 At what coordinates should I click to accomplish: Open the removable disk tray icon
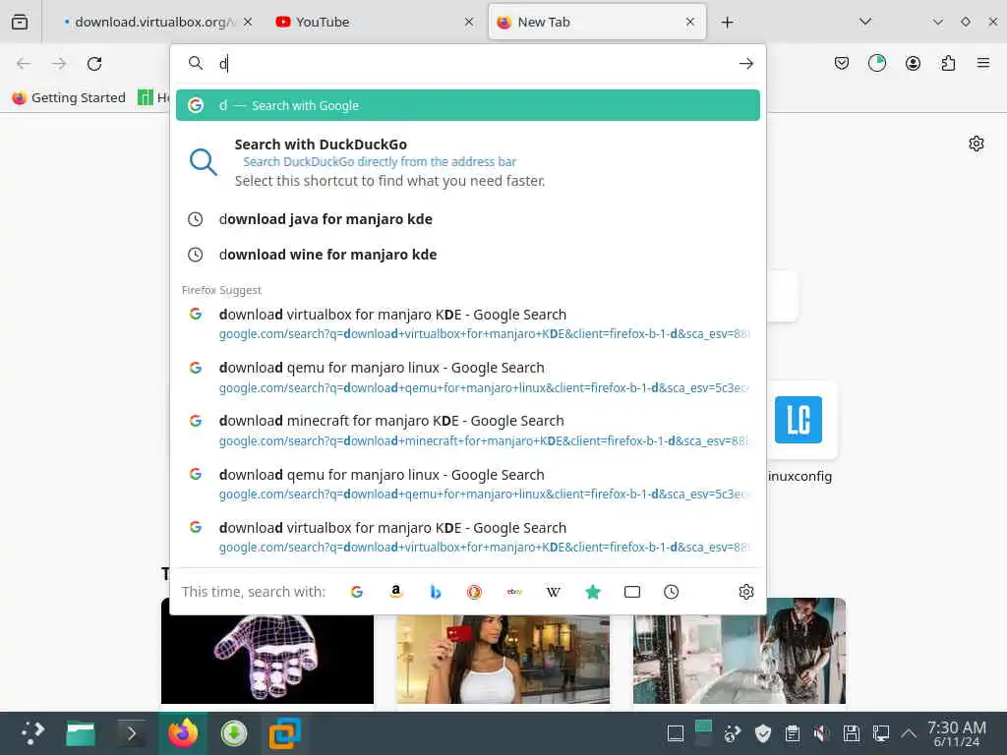(851, 733)
